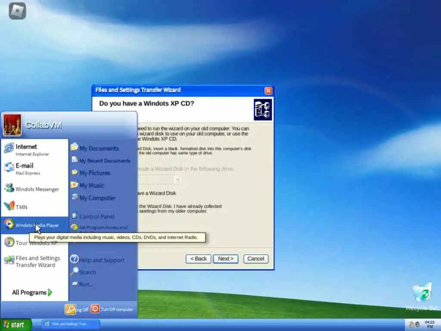Open My Recent Documents
The width and height of the screenshot is (441, 331).
(101, 160)
